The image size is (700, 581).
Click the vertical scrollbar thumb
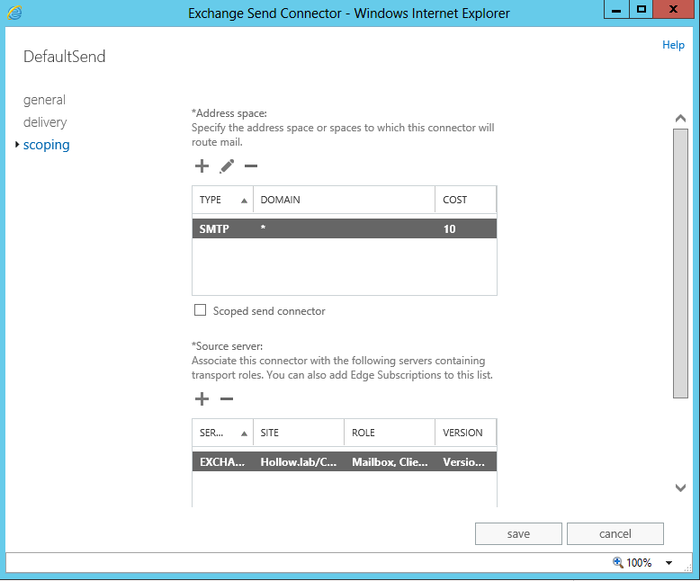(680, 261)
